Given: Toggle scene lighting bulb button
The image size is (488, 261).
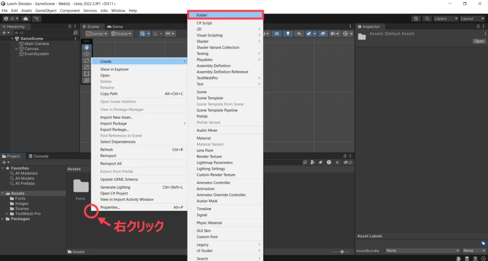Looking at the screenshot, I should click(288, 34).
